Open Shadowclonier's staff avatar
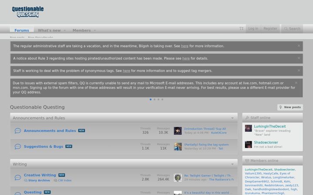The image size is (313, 195). pyautogui.click(x=248, y=144)
